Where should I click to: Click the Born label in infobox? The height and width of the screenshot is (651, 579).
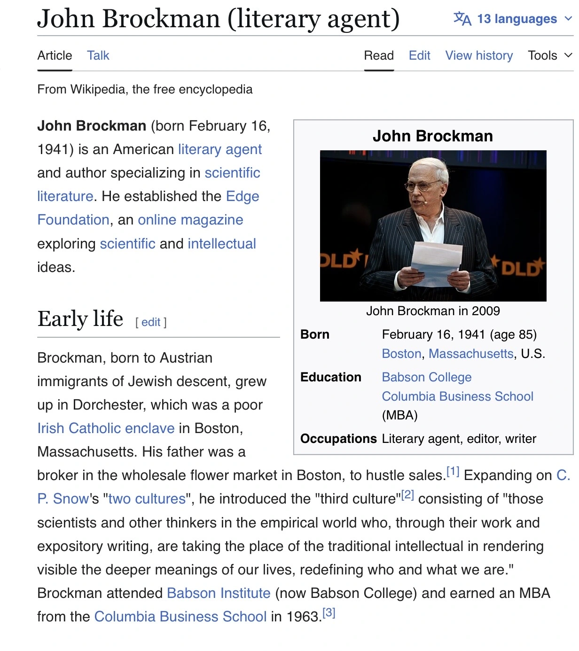[x=315, y=334]
